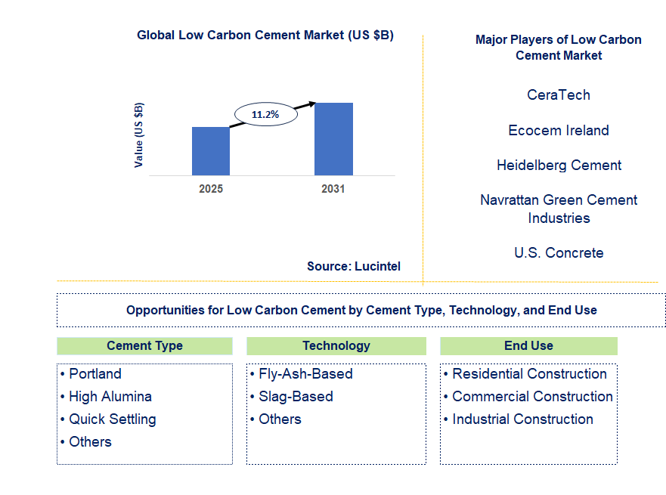Click the 'Major Players of Low Carbon Cement Market' heading
This screenshot has width=666, height=495.
tap(559, 48)
